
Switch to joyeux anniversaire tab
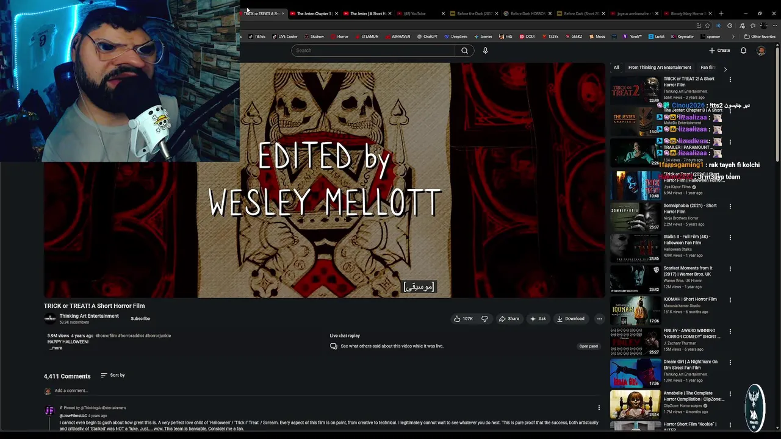[633, 13]
